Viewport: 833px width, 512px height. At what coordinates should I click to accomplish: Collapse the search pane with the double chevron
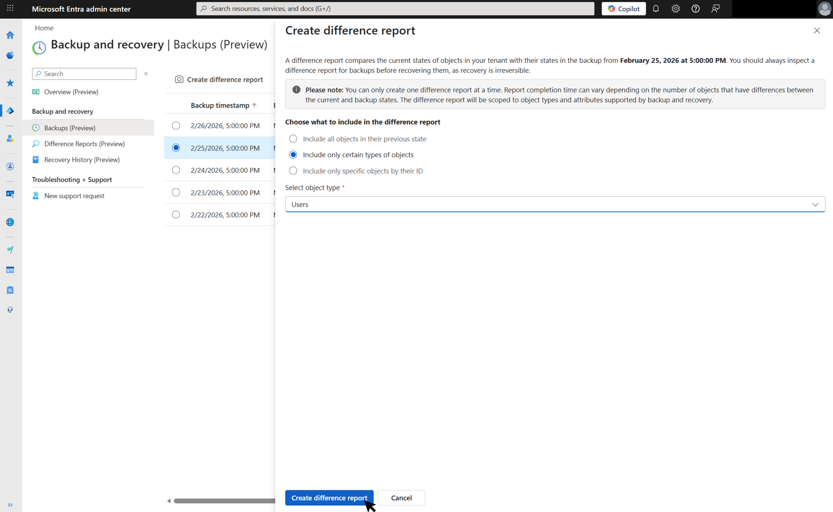(x=146, y=72)
